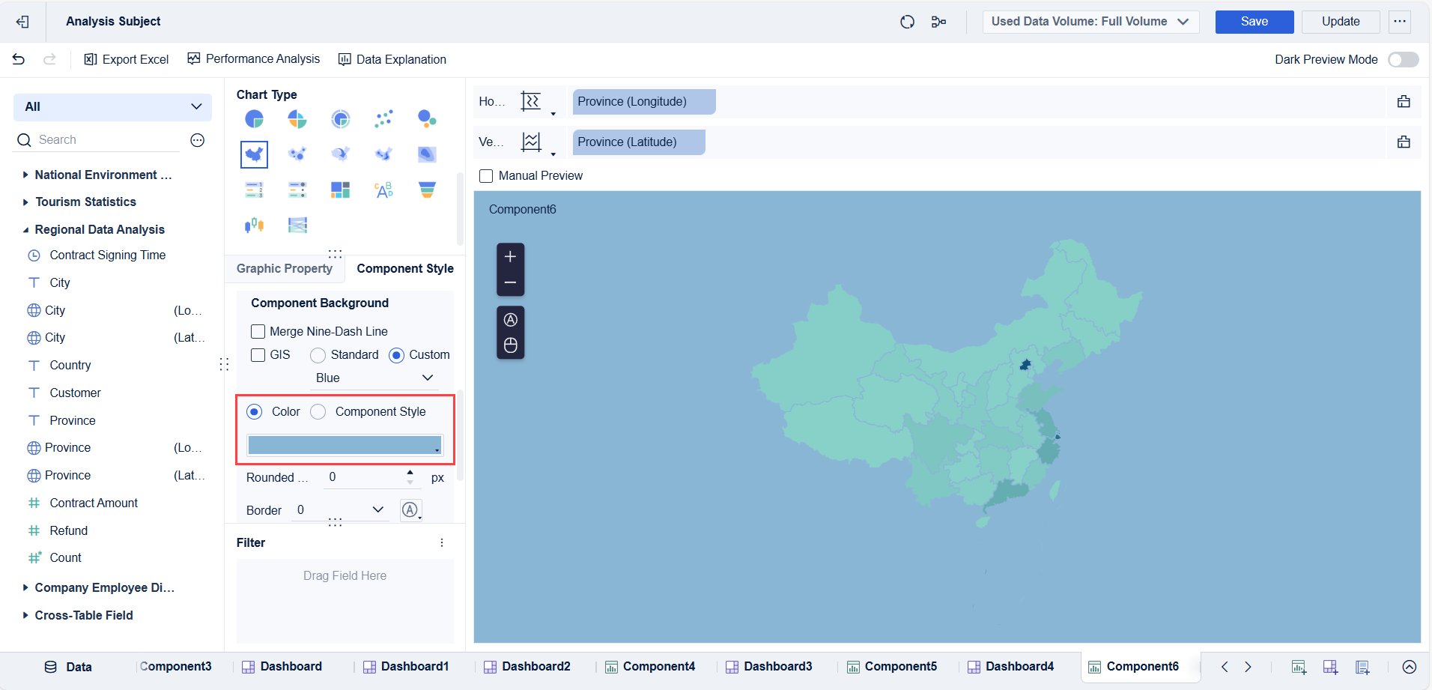Viewport: 1432px width, 690px height.
Task: Open the data relationship icon in header
Action: tap(938, 22)
